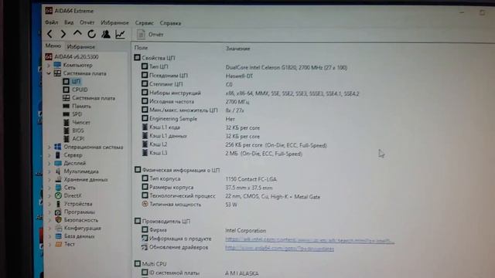Screen dimensions: 495x278
Task: Select the Наборы инструкций row
Action: pos(250,93)
